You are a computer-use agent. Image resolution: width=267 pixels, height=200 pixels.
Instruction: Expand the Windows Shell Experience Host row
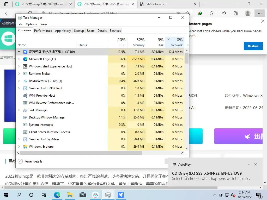tap(19, 66)
